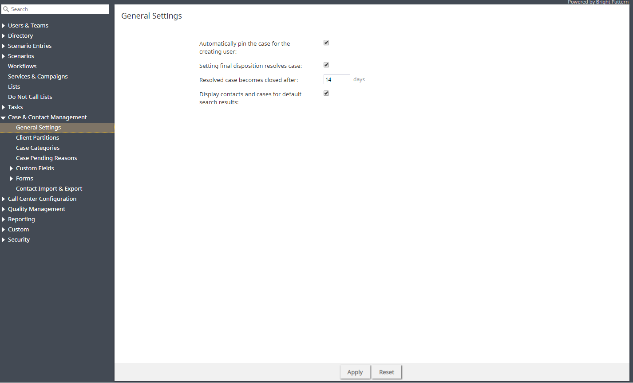Open the Custom label
Viewport: 633px width, 383px height.
tap(18, 230)
